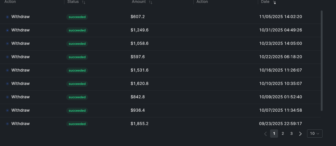Go to previous page arrow
This screenshot has height=146, width=336.
point(265,134)
